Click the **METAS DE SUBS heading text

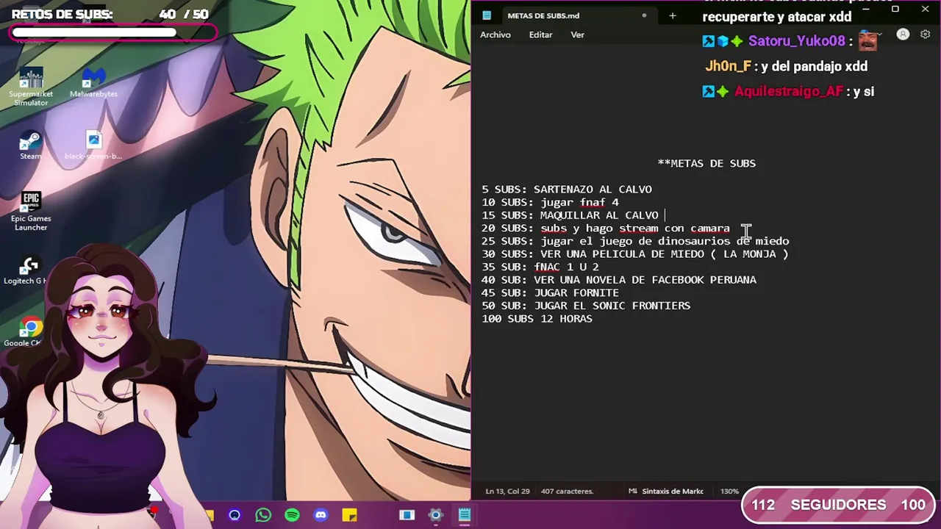tap(706, 163)
